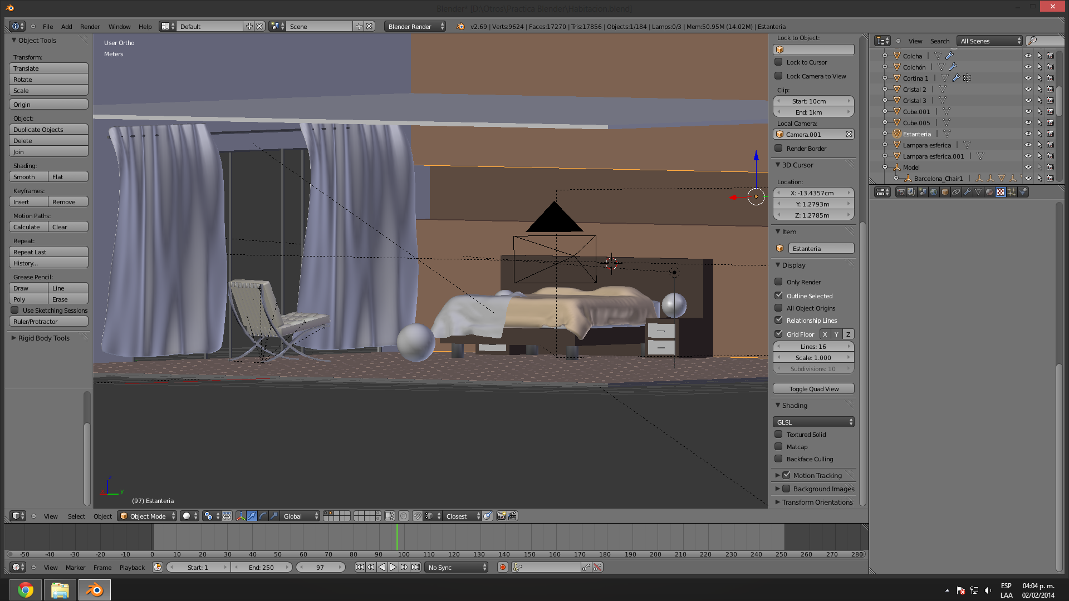This screenshot has height=601, width=1069.
Task: Click the Cortina 1 modifier wrench icon
Action: tap(956, 78)
